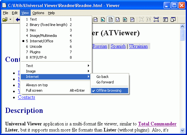Switch to Unicode mode via toolbar icon
187x135 pixels.
[x=118, y=20]
